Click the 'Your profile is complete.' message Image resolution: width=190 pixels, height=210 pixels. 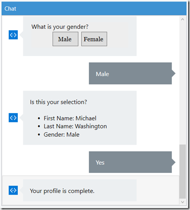tap(62, 191)
